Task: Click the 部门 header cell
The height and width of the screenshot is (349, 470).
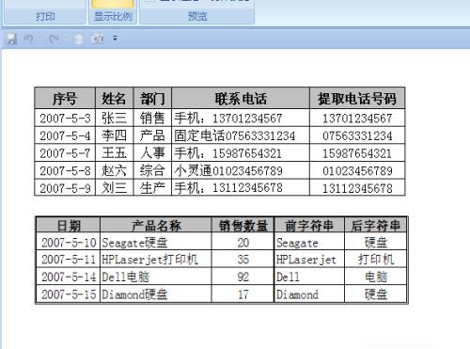Action: point(152,98)
